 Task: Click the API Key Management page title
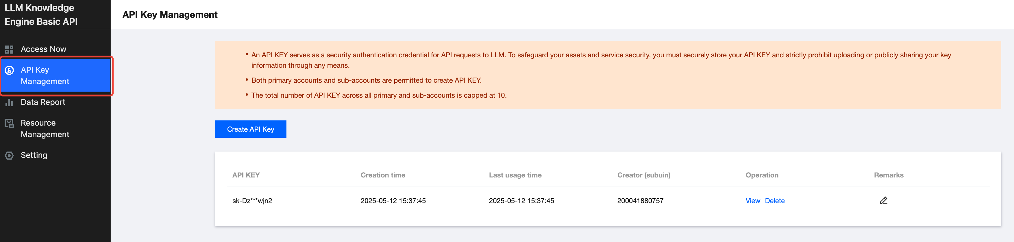tap(170, 15)
